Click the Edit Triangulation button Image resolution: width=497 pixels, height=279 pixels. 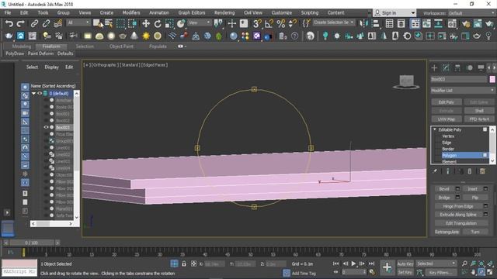pos(461,223)
